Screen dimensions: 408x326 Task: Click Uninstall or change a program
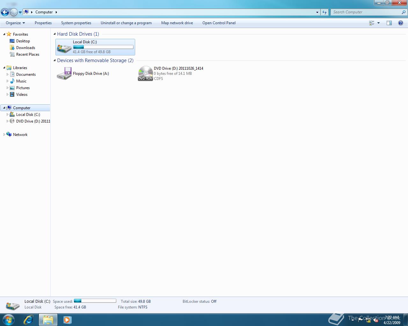pos(126,23)
